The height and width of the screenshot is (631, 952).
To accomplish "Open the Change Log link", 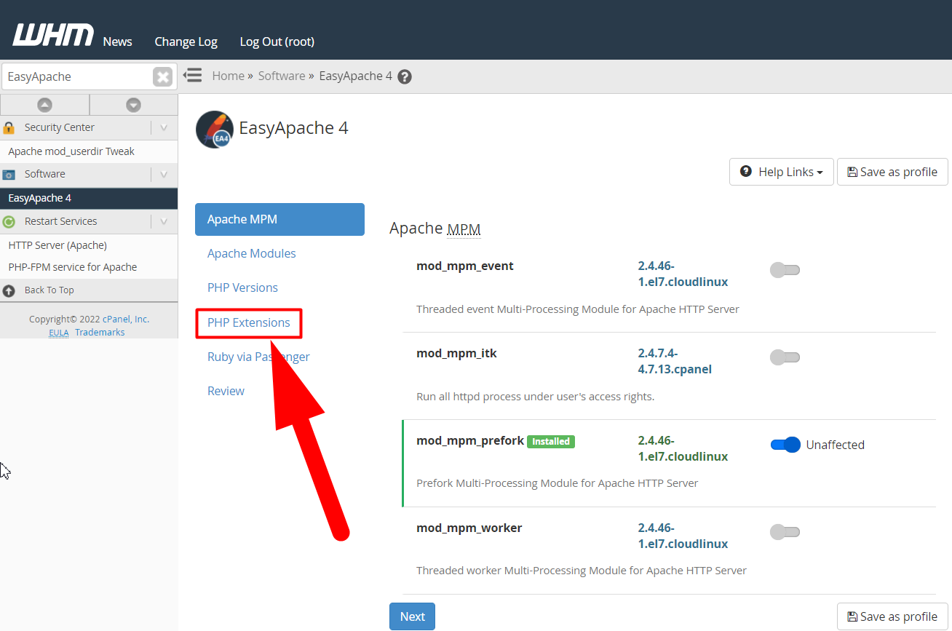I will point(186,41).
